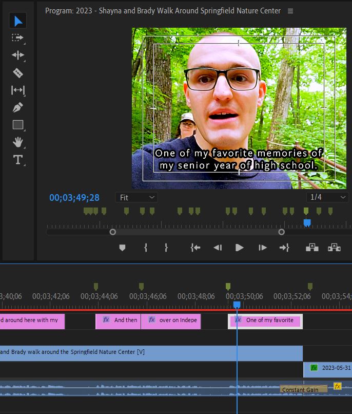Open the Program monitor panel menu

click(x=290, y=11)
